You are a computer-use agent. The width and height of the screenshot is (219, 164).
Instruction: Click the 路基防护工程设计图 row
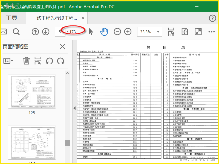click(x=191, y=79)
